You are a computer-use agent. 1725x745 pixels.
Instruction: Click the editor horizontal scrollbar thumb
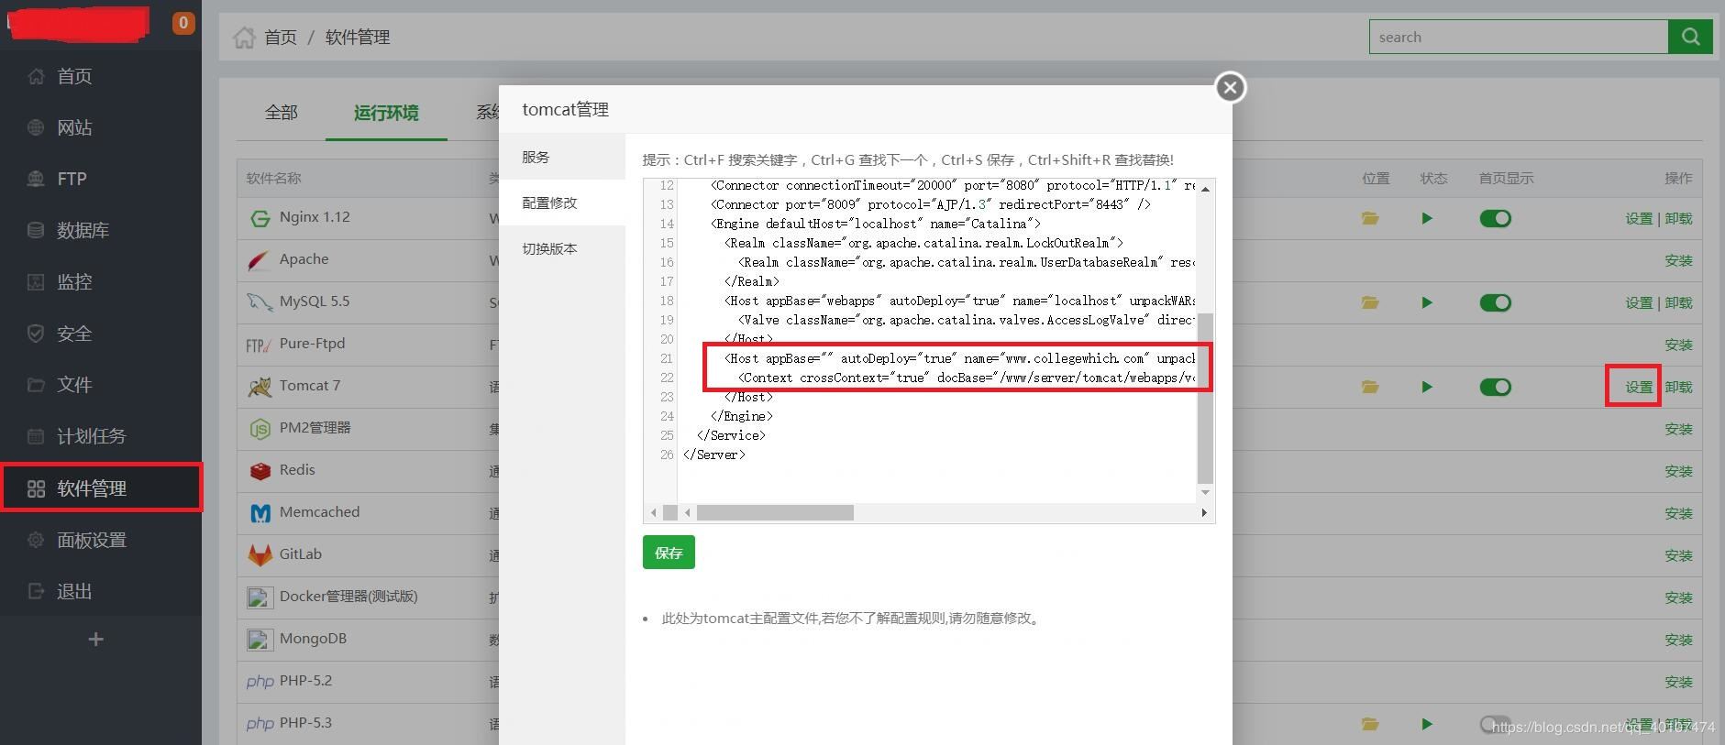(x=775, y=512)
